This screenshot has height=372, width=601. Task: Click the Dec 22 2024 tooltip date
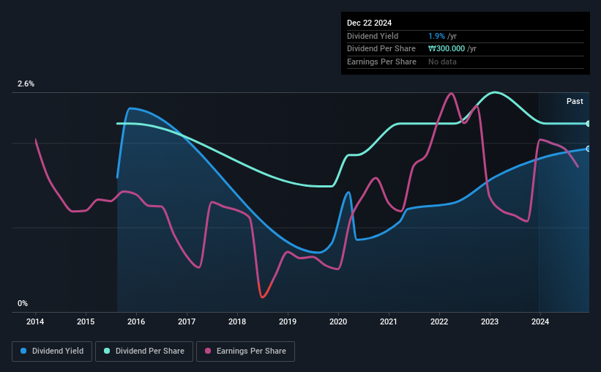click(369, 23)
